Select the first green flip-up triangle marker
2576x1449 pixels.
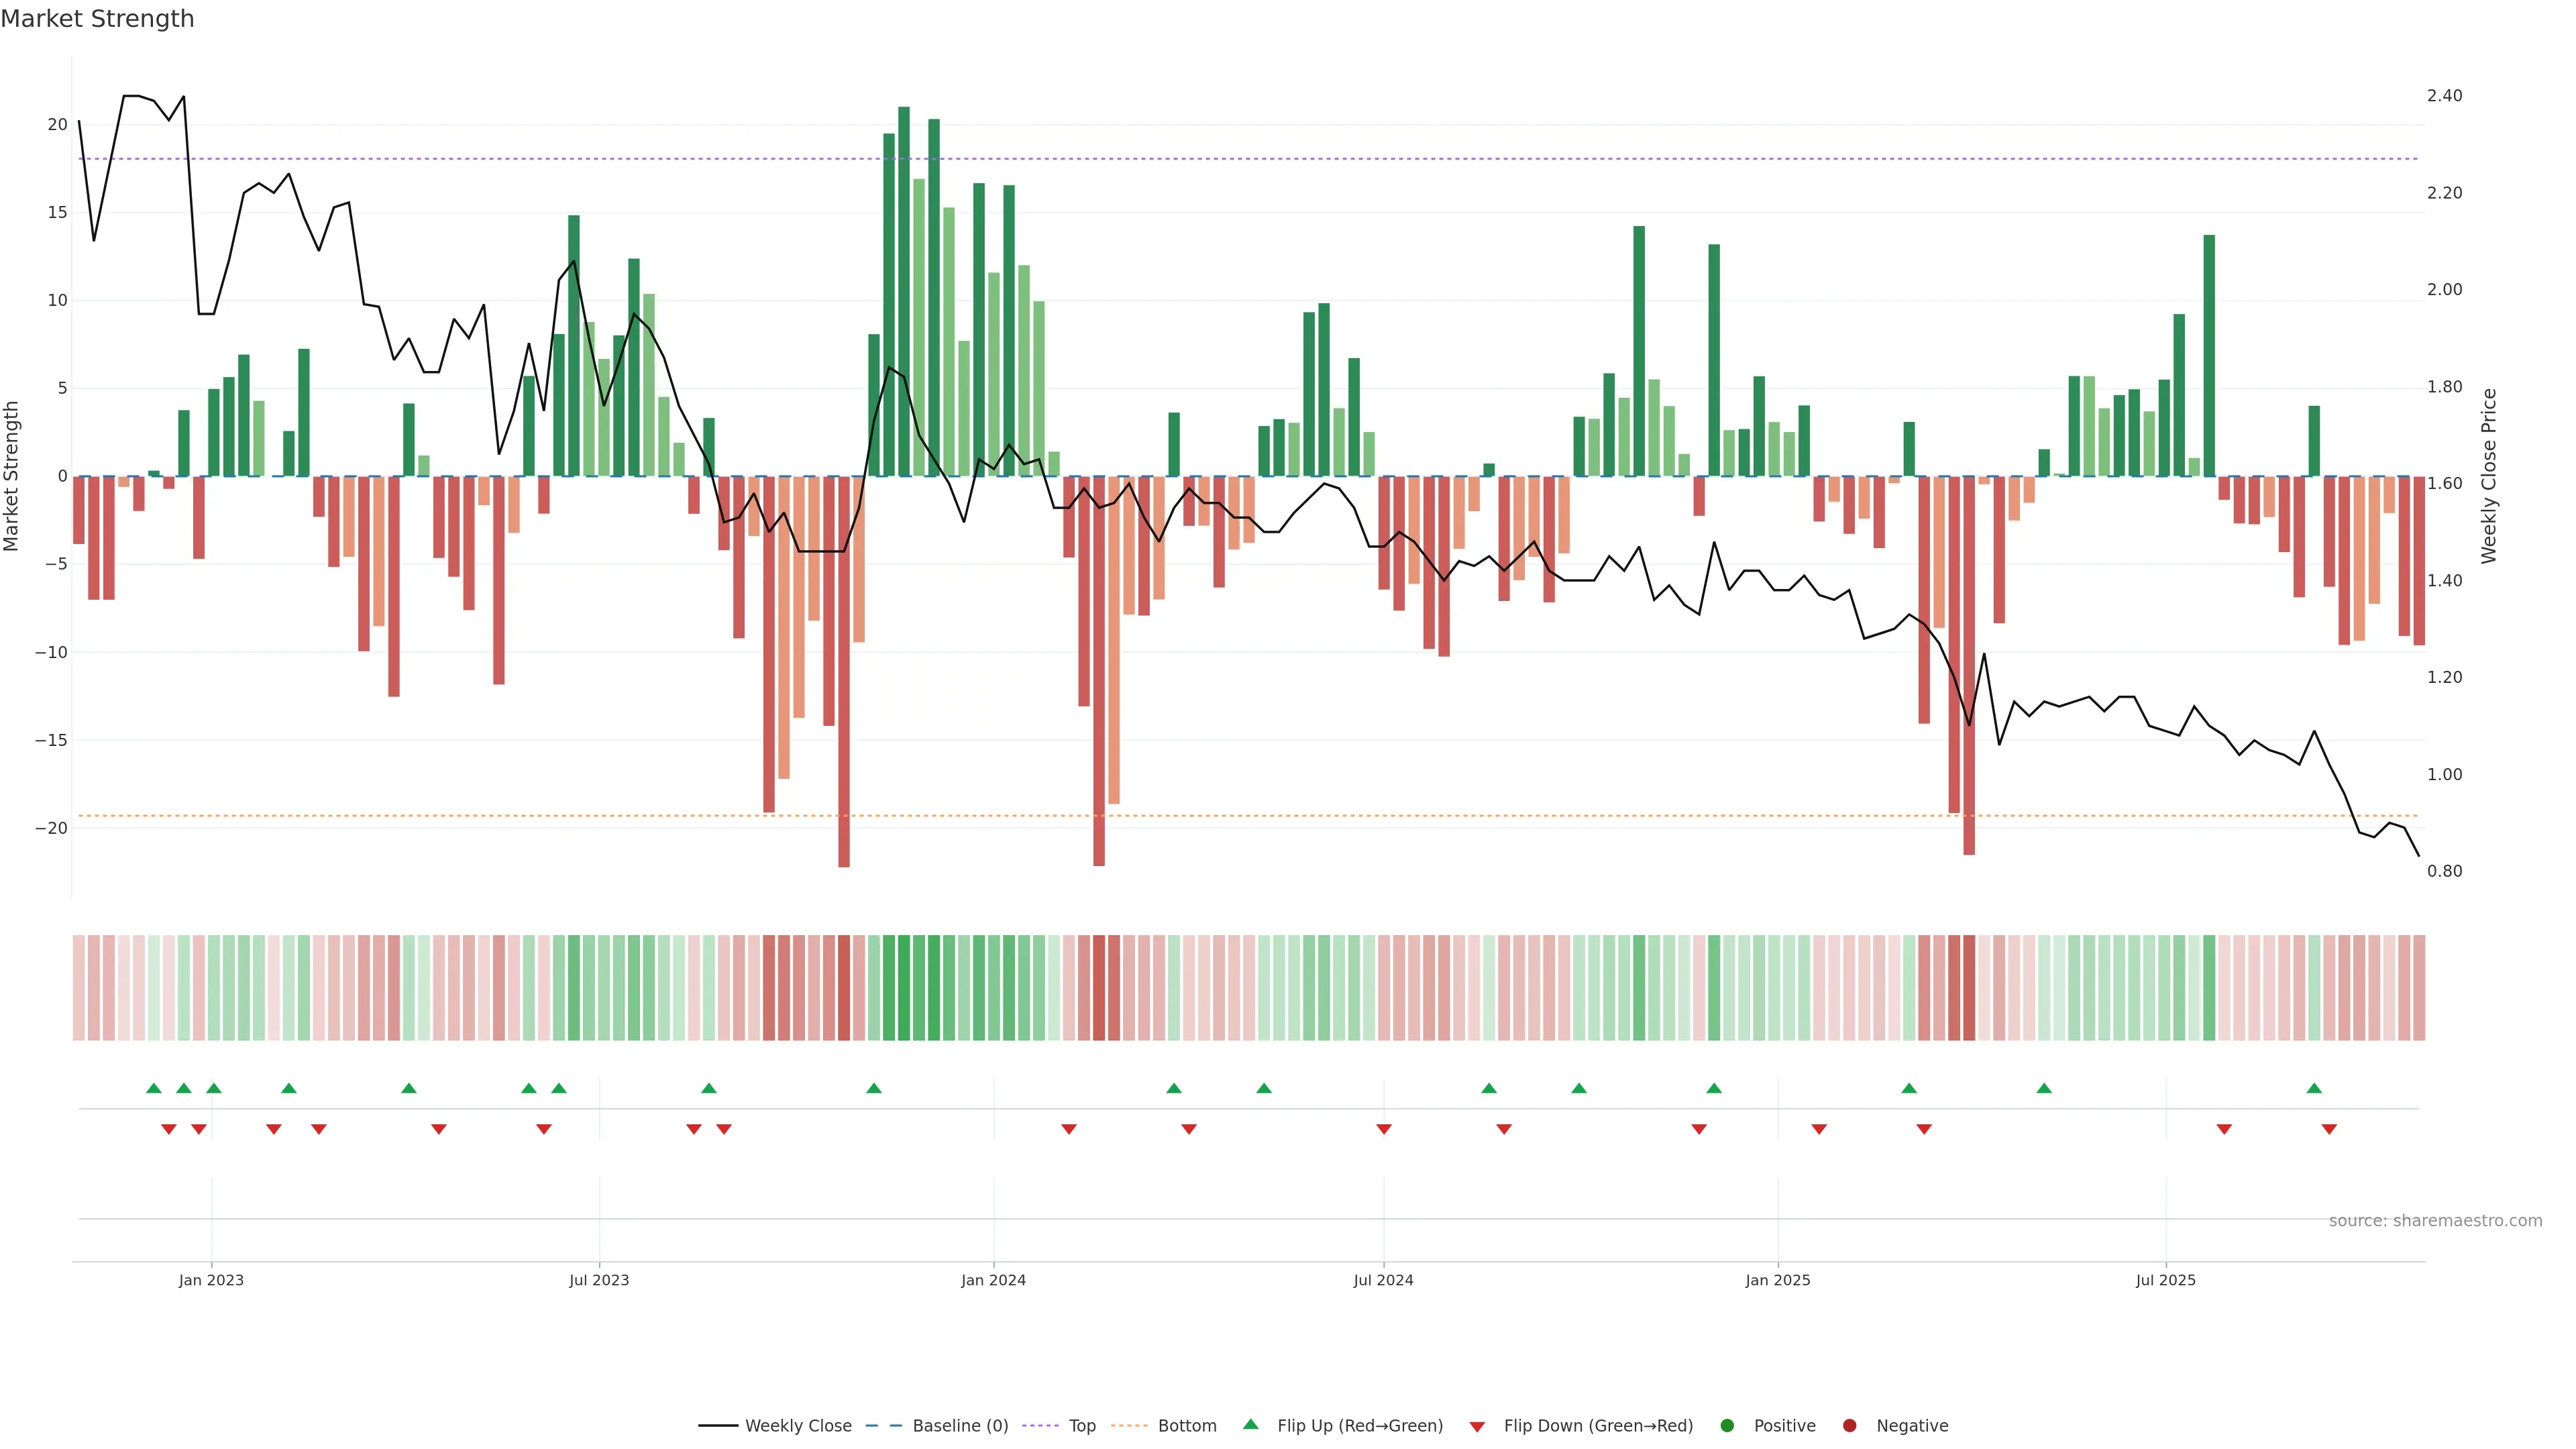click(x=153, y=1088)
